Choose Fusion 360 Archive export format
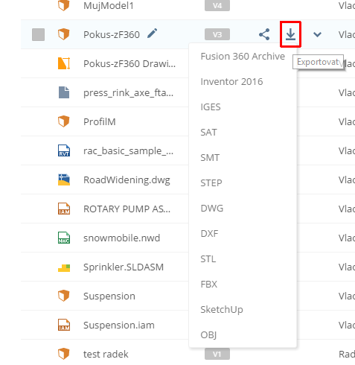This screenshot has width=355, height=365. pos(243,57)
